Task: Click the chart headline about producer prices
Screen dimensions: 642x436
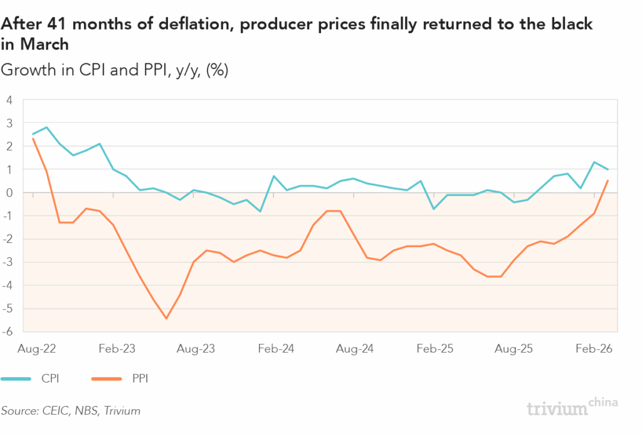Action: coord(297,34)
